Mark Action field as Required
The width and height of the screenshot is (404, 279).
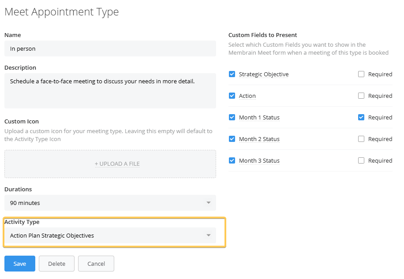(x=361, y=96)
